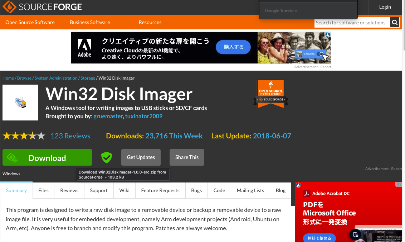
Task: Open gruemaster's profile link
Action: click(x=108, y=116)
